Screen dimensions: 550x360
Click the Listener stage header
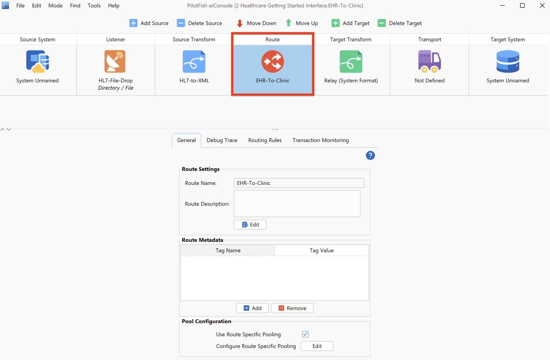(116, 39)
